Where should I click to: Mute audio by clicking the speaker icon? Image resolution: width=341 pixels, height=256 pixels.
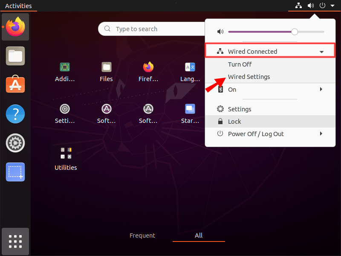220,31
